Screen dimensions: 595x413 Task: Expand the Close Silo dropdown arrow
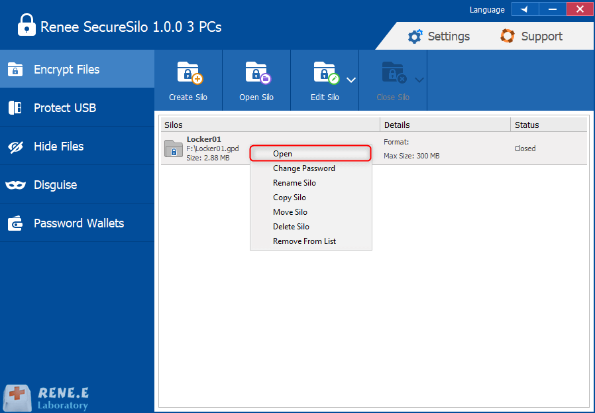point(419,80)
